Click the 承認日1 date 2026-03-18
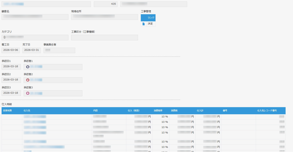This screenshot has height=152, width=293. [x=11, y=67]
